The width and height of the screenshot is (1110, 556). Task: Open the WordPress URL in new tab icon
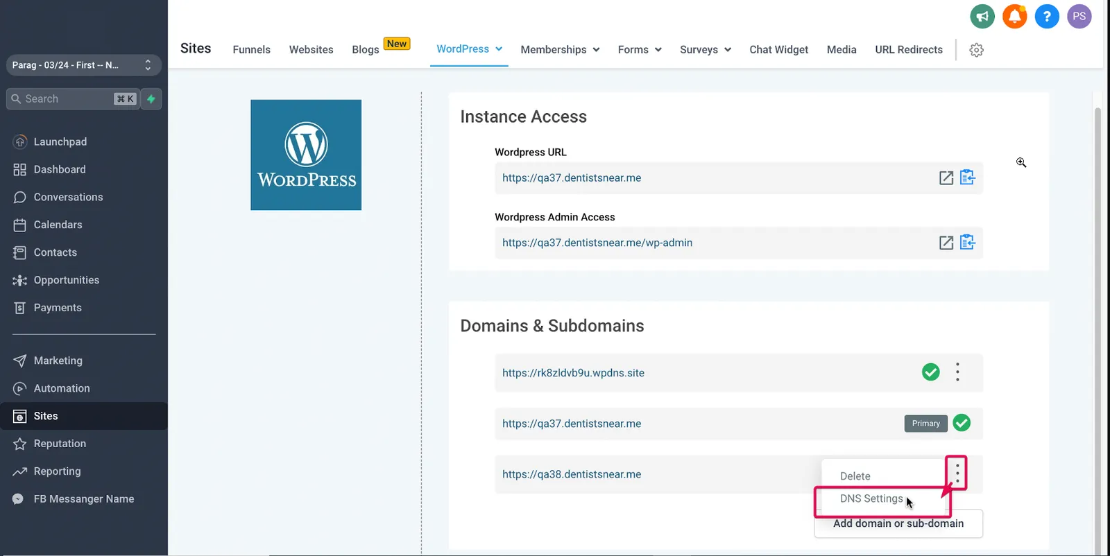click(946, 178)
